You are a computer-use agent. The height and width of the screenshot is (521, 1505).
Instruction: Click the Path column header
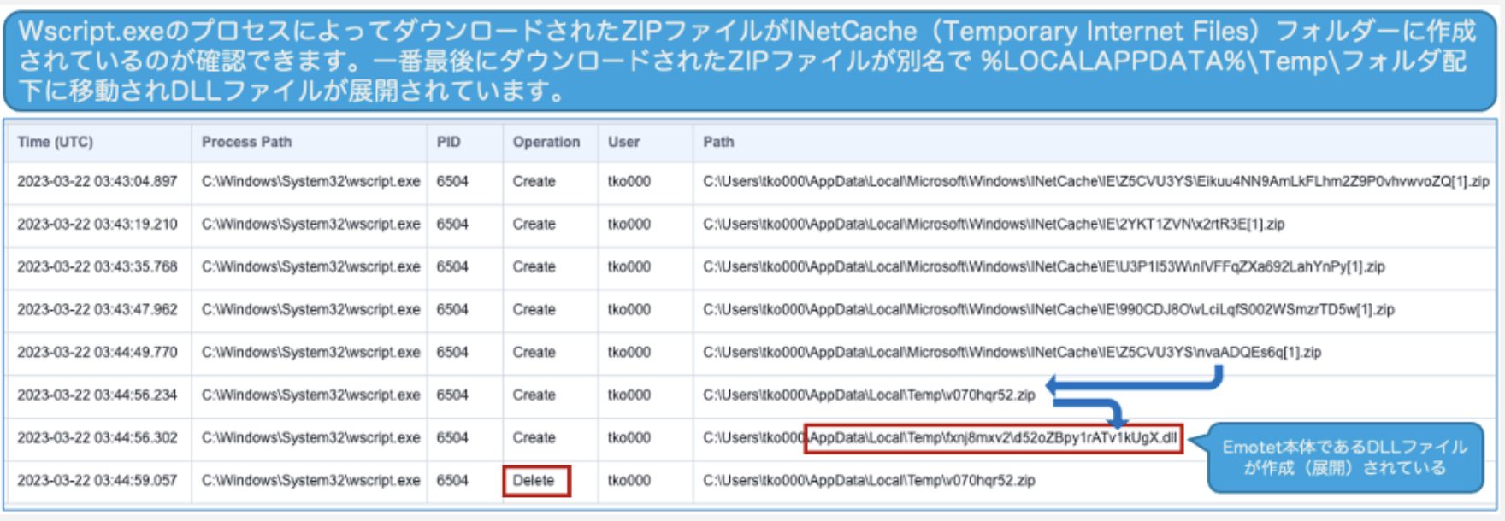[x=718, y=142]
